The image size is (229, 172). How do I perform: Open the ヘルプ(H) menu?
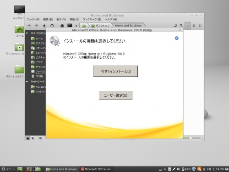[x=111, y=19]
